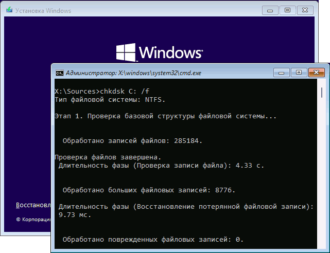Maximize the cmd.exe window
The image size is (330, 253).
tap(299, 73)
